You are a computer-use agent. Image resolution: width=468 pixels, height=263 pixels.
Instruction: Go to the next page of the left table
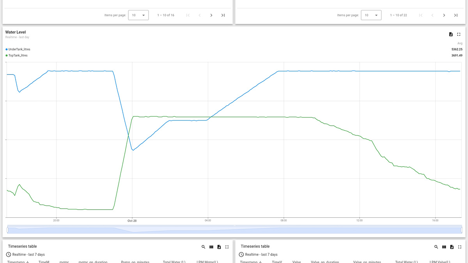[211, 15]
